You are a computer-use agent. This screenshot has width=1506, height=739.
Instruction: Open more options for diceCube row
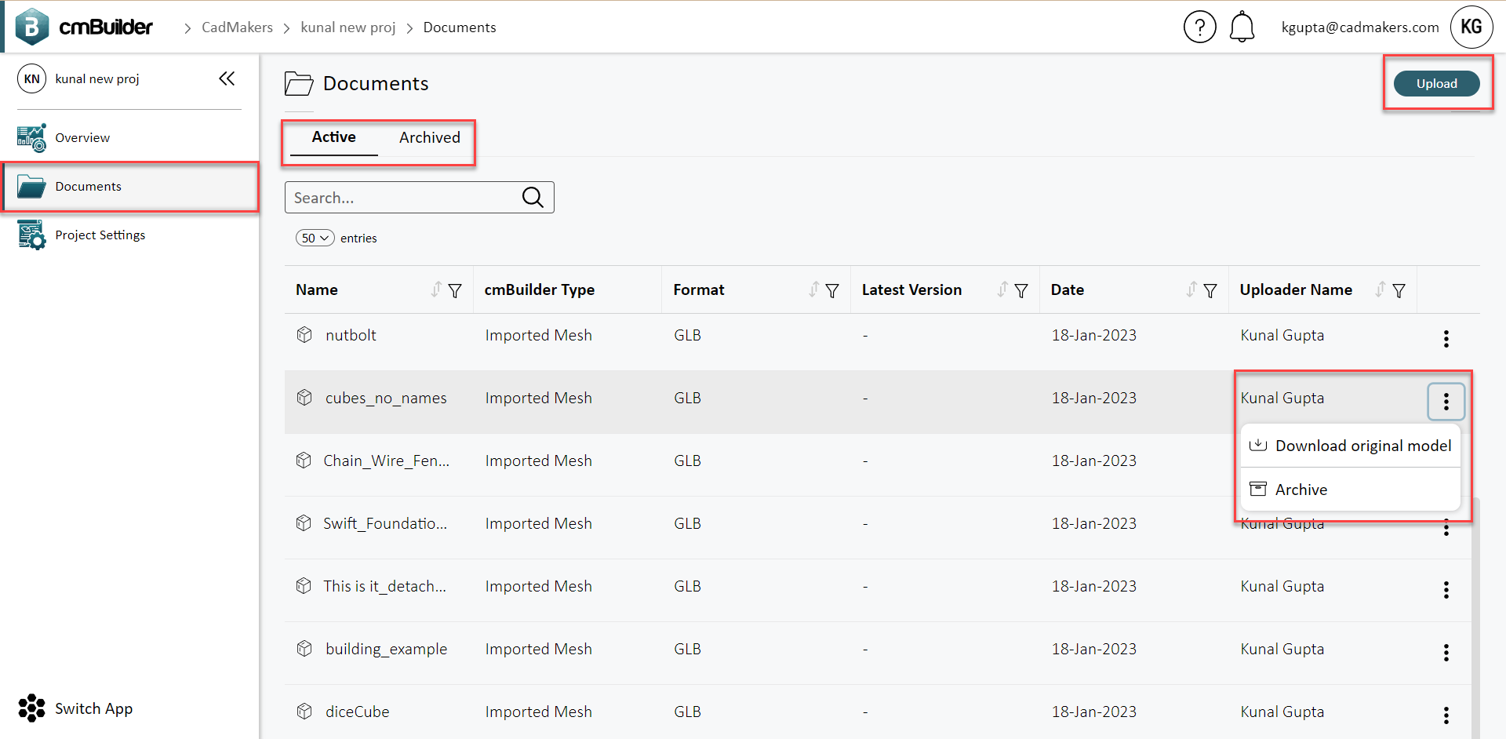(x=1446, y=715)
